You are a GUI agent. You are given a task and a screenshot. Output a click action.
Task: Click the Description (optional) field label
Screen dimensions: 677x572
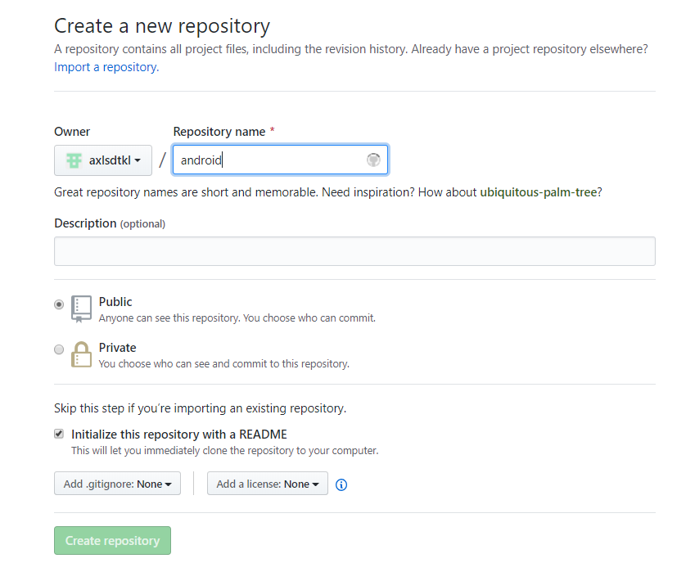[109, 223]
